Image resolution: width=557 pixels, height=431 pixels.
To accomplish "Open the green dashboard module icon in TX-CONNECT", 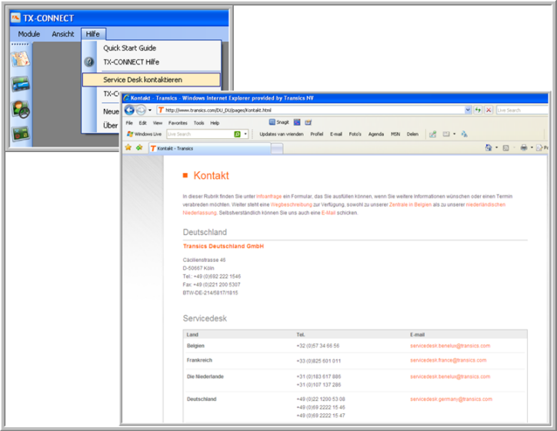I will pos(20,134).
